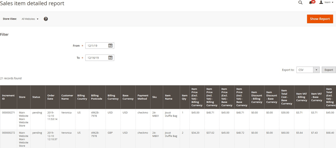Open the From date calendar picker

110,46
